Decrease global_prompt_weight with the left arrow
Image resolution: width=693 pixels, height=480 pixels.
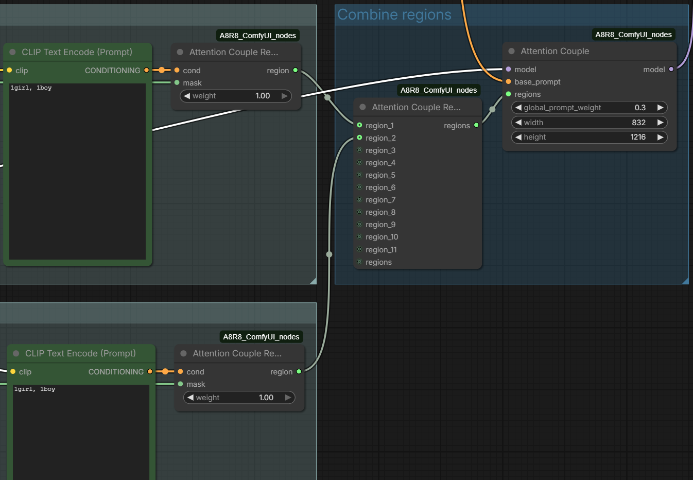coord(518,108)
